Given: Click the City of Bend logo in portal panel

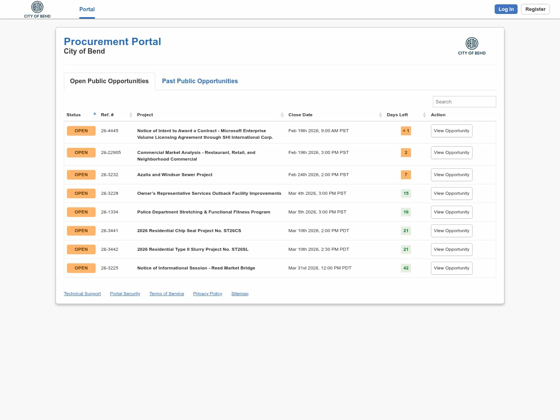Looking at the screenshot, I should 472,46.
